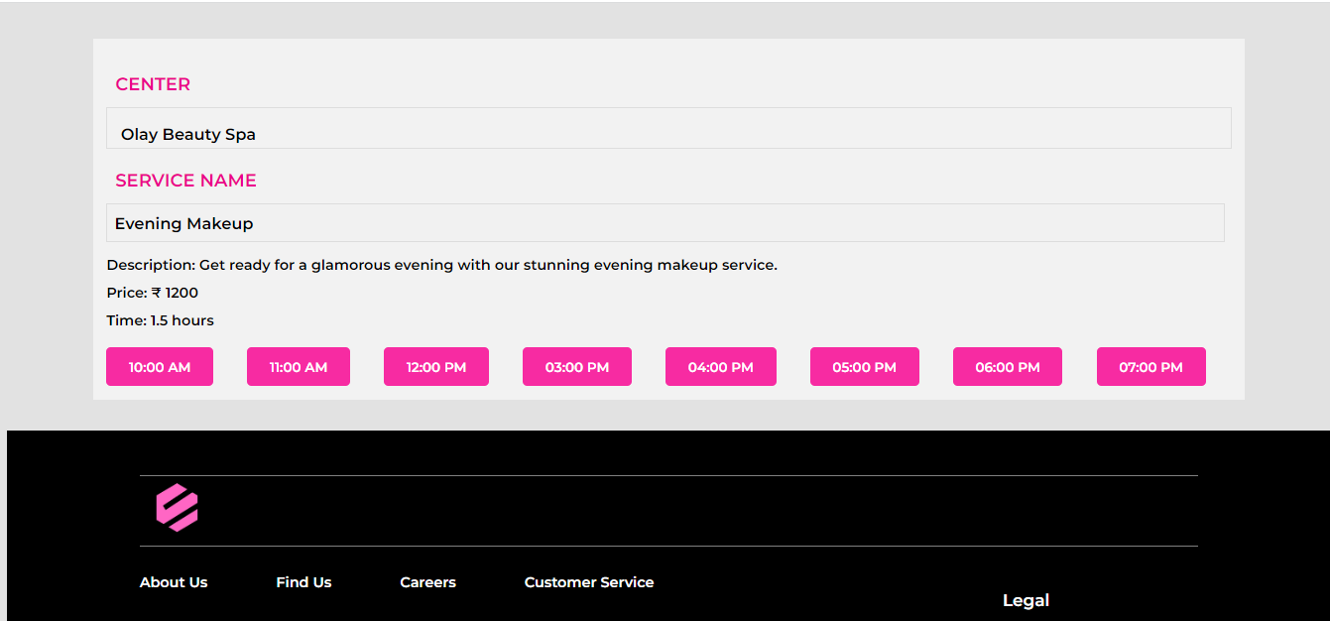This screenshot has width=1330, height=621.
Task: Go to the Find Us page
Action: [x=303, y=582]
